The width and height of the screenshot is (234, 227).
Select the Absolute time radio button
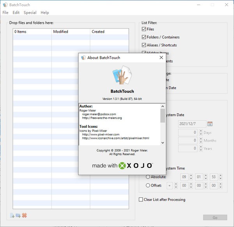tap(148, 177)
